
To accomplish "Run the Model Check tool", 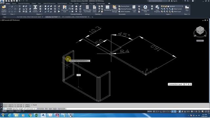I will coord(94,9).
